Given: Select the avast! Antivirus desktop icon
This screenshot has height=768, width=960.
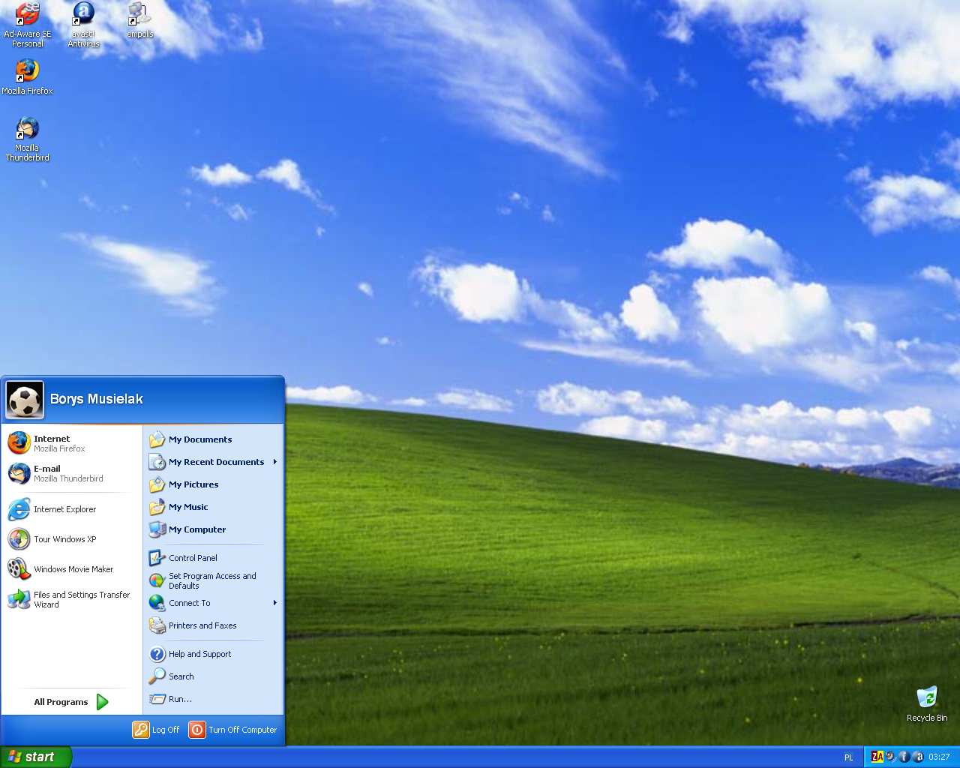Looking at the screenshot, I should click(83, 25).
